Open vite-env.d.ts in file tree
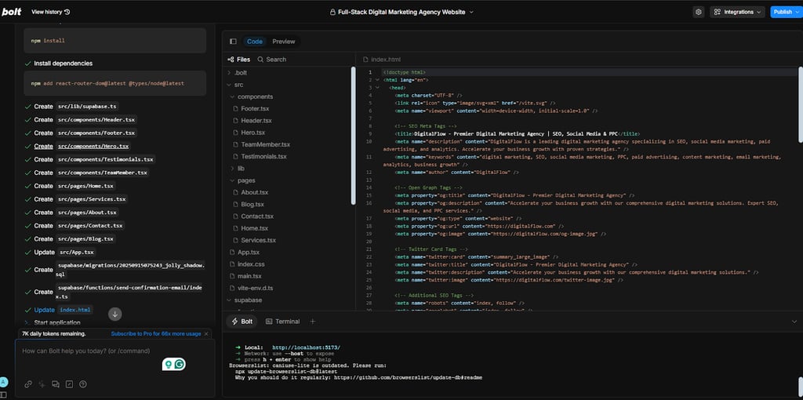The width and height of the screenshot is (803, 400). point(255,288)
